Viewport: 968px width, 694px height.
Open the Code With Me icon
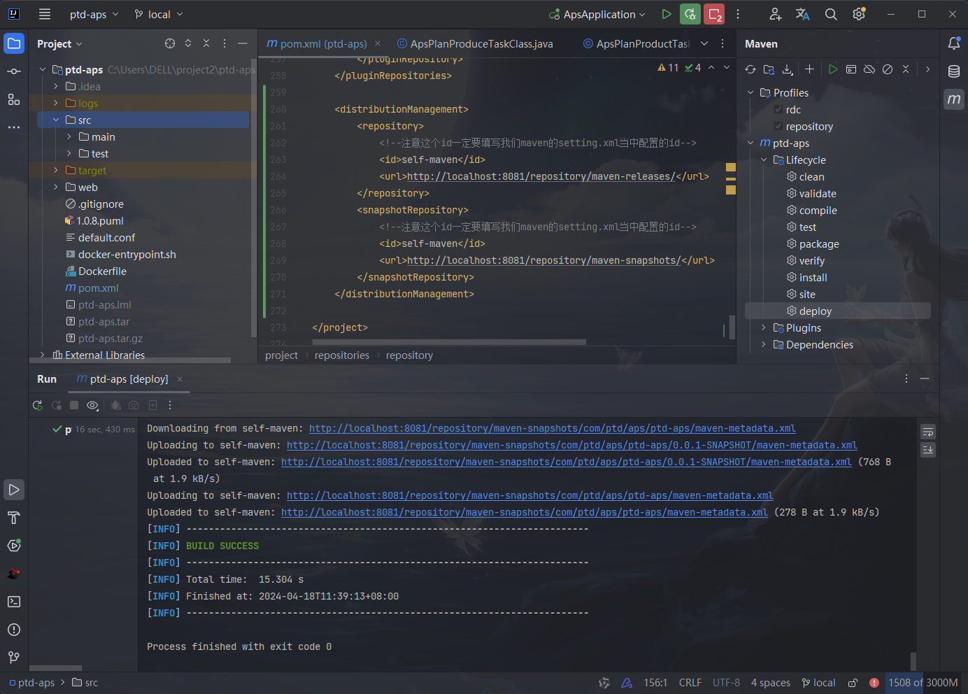click(776, 14)
